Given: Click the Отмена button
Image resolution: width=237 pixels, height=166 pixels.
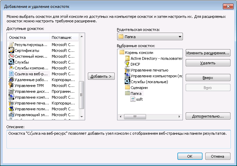Looking at the screenshot, I should pos(218,156).
